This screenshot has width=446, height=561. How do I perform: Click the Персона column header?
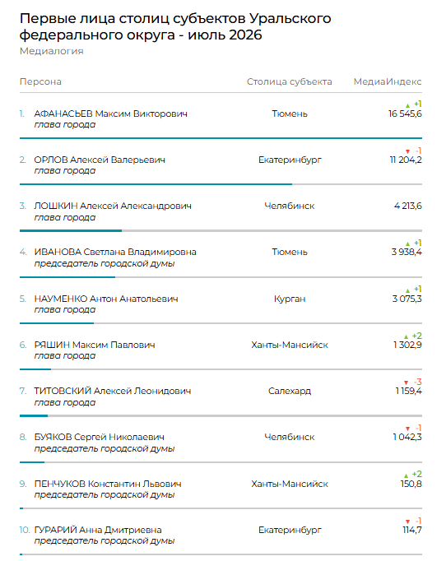40,82
